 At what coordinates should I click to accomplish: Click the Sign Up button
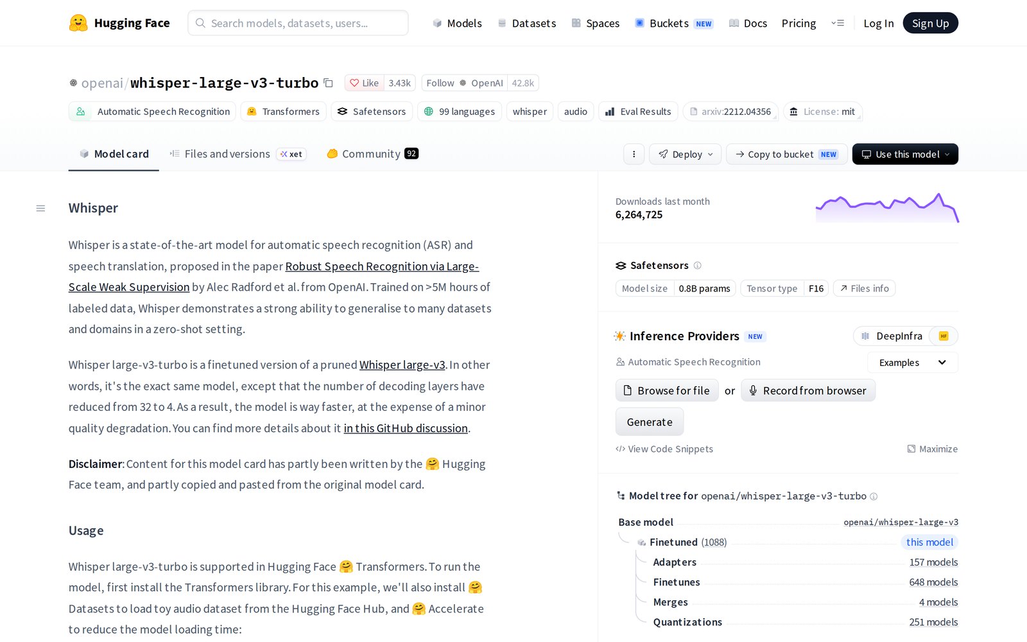click(930, 23)
